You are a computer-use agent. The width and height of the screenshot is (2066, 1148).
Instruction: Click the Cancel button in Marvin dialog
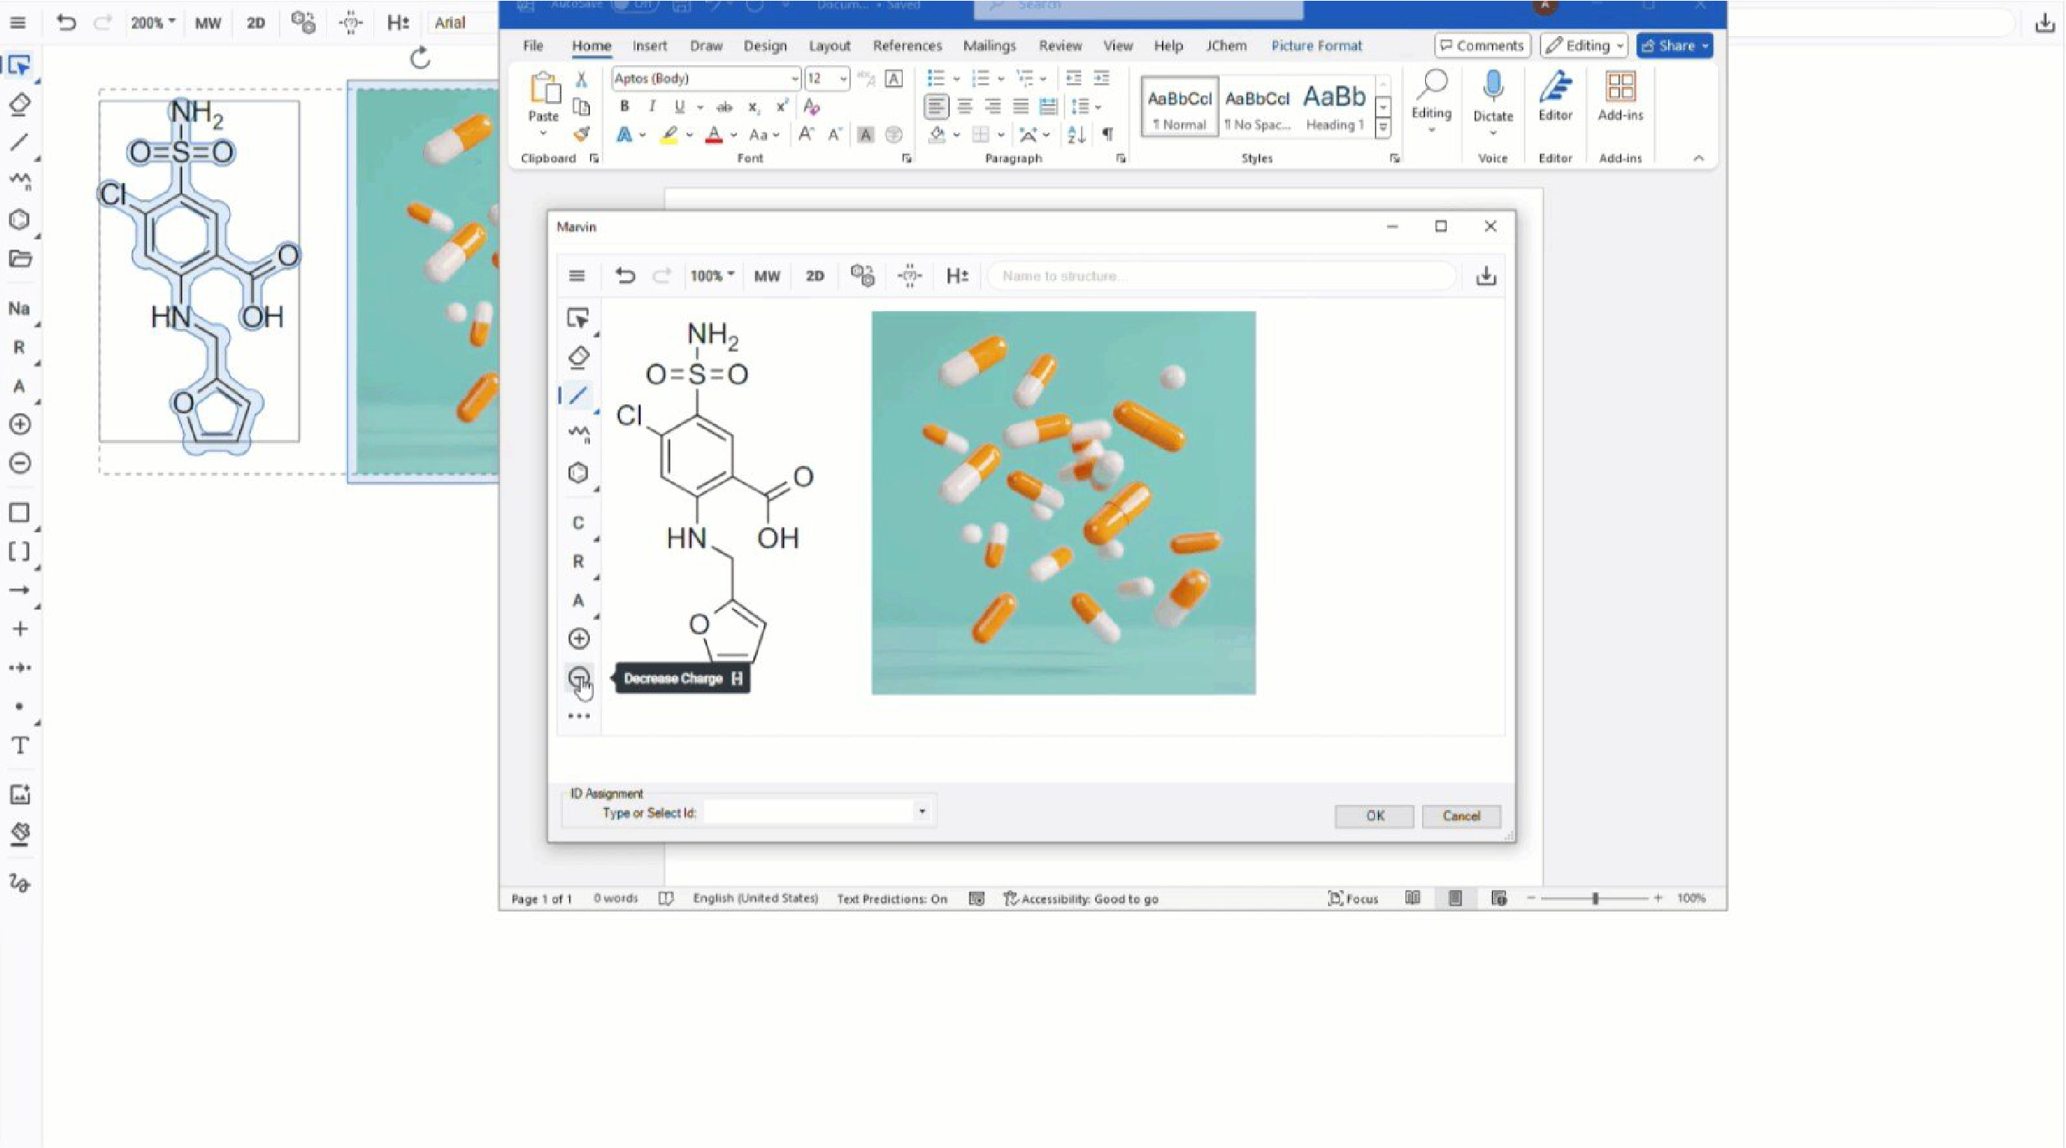[1460, 816]
